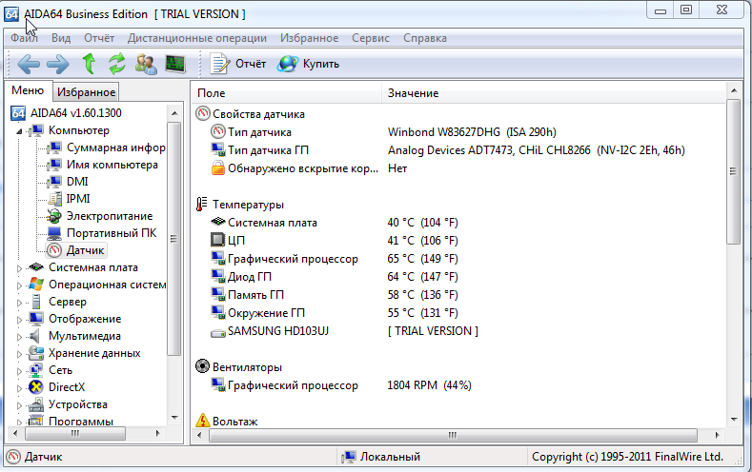Click the DirectX yellow X icon

(x=36, y=386)
